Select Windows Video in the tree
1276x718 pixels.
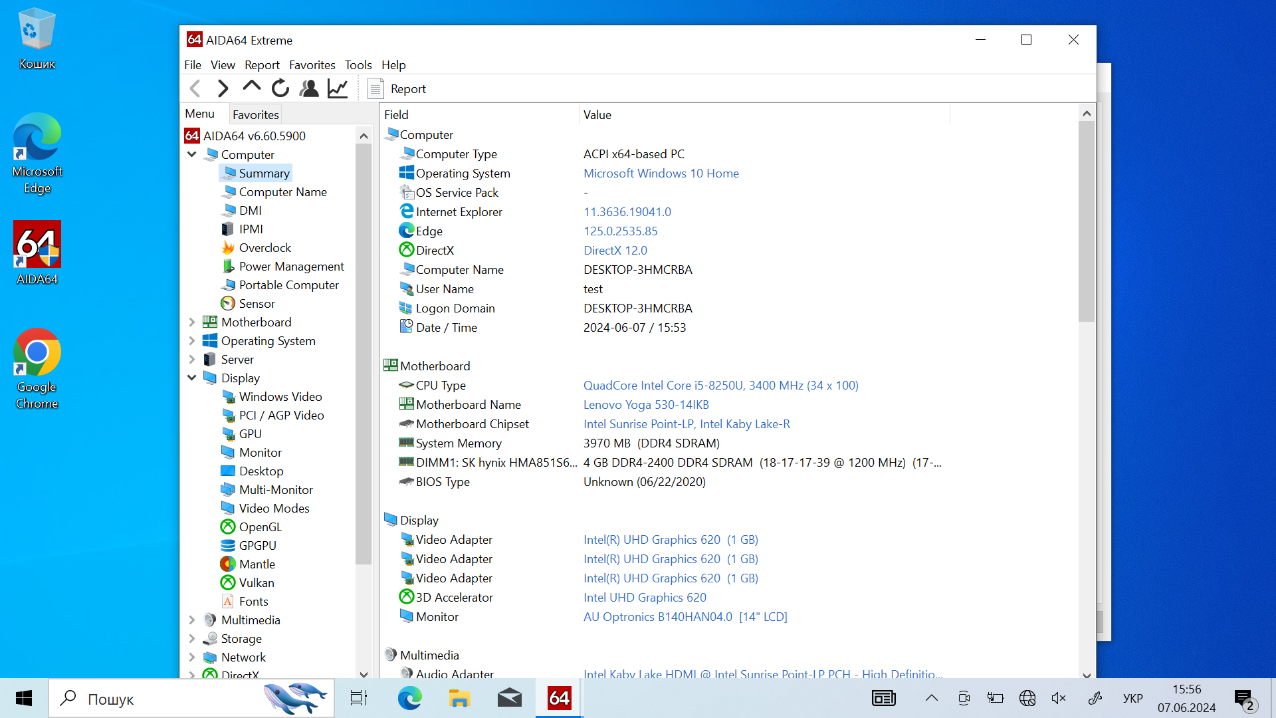point(280,396)
